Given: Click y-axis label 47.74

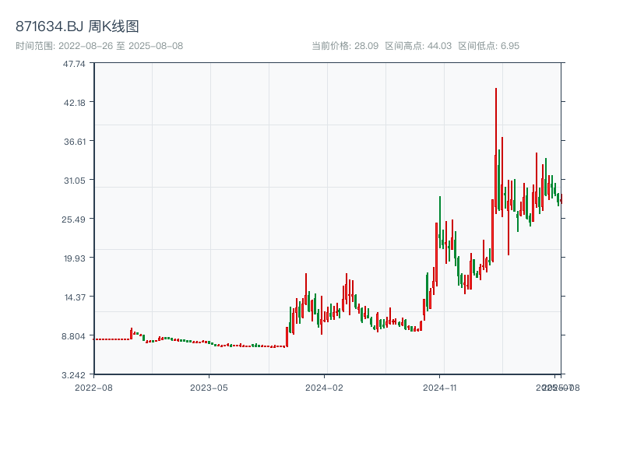Looking at the screenshot, I should (x=74, y=64).
